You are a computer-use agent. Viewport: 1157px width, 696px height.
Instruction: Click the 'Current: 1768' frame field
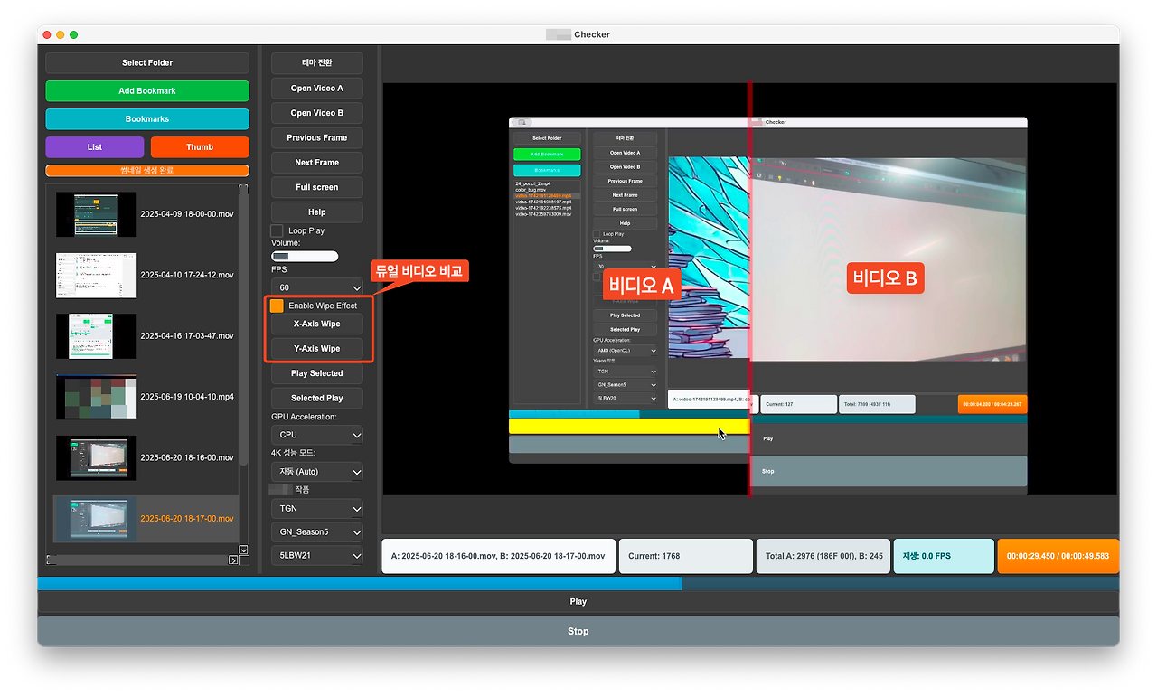[686, 556]
